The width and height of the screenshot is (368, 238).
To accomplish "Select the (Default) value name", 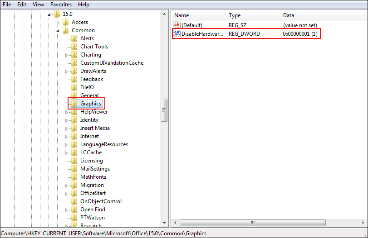I will 192,25.
